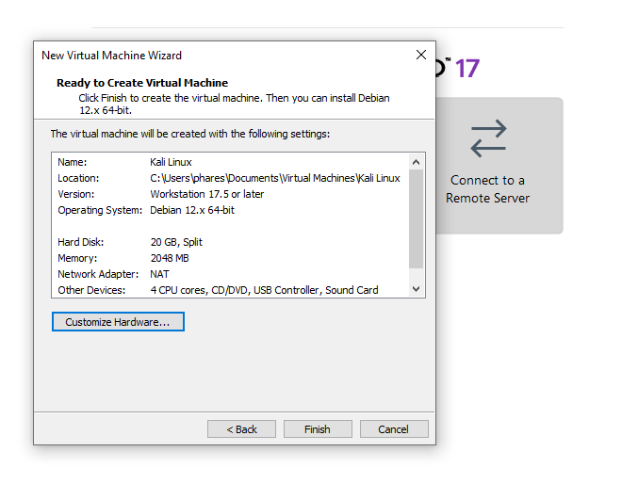This screenshot has height=484, width=638.
Task: Click the 'Name:' label
Action: point(73,162)
